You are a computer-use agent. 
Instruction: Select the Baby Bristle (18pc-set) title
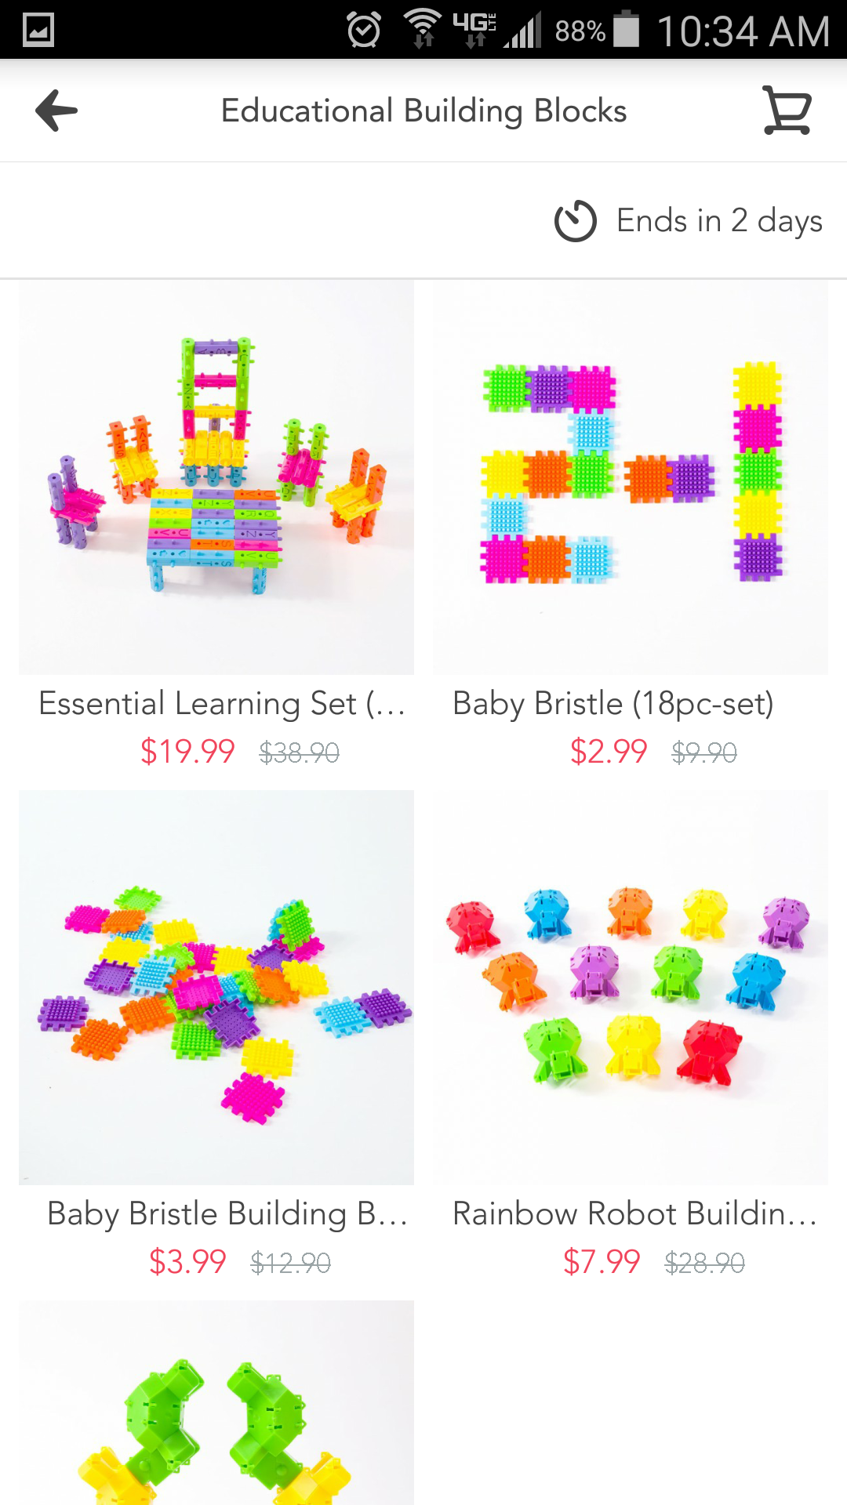pos(613,704)
